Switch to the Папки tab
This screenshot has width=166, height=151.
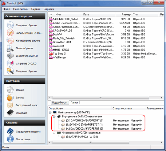(x=74, y=103)
